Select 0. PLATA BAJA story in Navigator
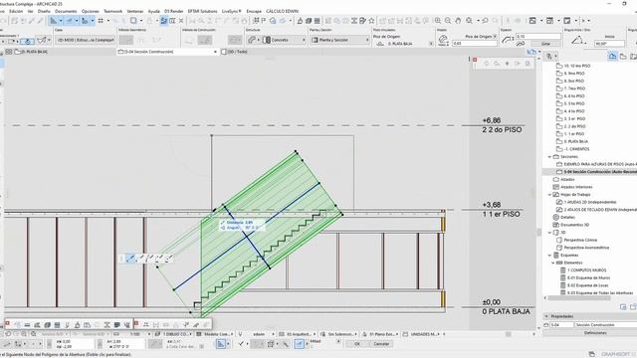 575,141
